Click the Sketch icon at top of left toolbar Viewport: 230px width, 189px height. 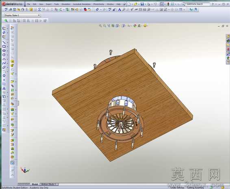pyautogui.click(x=4, y=28)
